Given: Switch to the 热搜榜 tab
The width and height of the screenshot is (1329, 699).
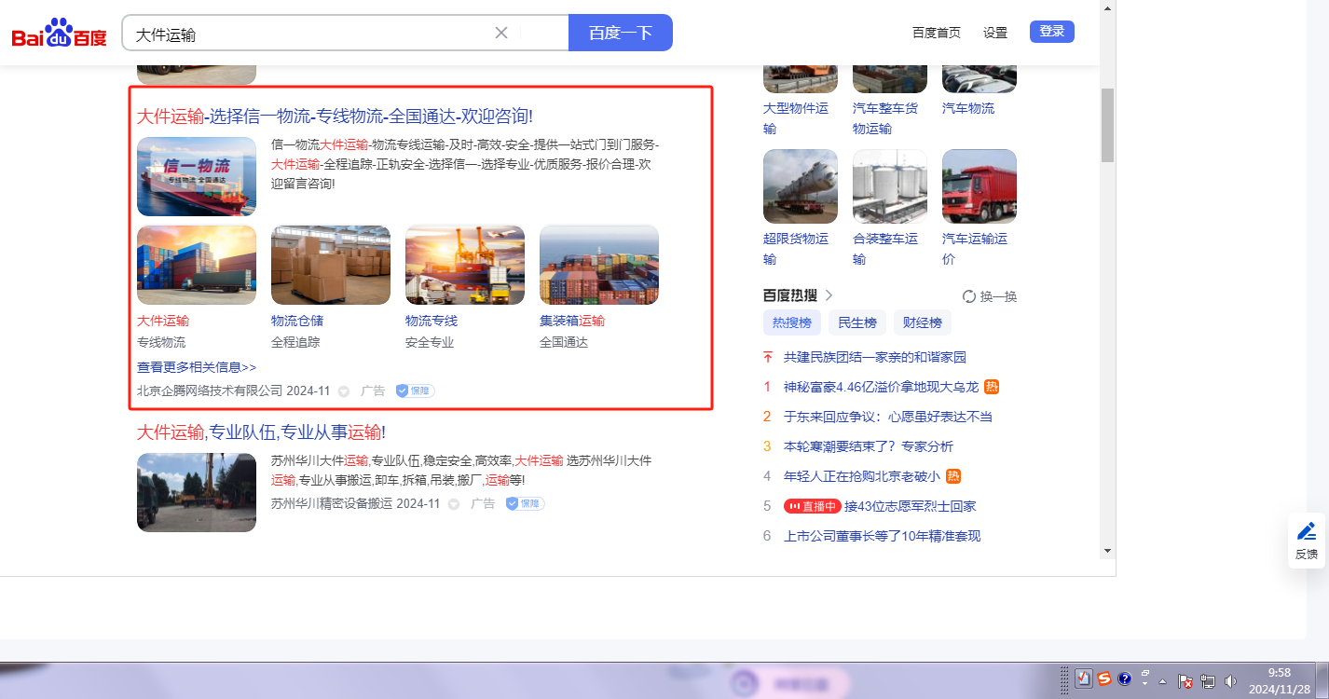Looking at the screenshot, I should [792, 323].
